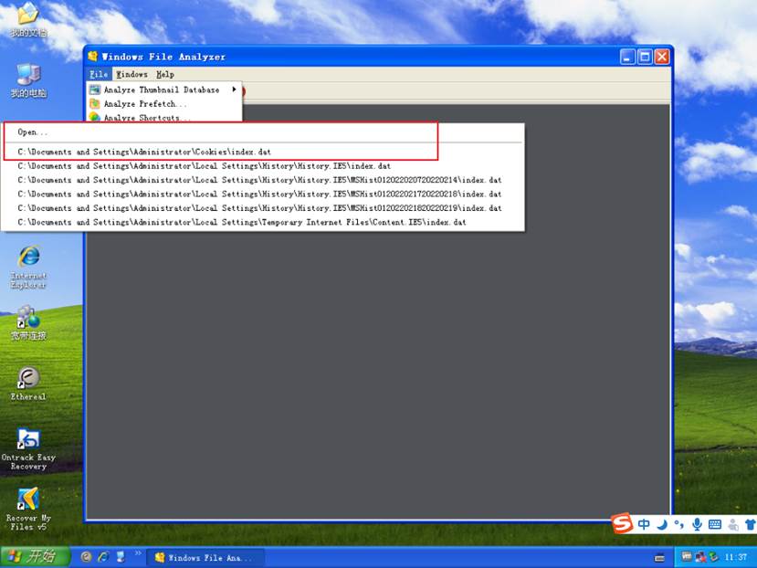Toggle the moon half-width icon in IME bar
Image resolution: width=757 pixels, height=568 pixels.
(662, 524)
